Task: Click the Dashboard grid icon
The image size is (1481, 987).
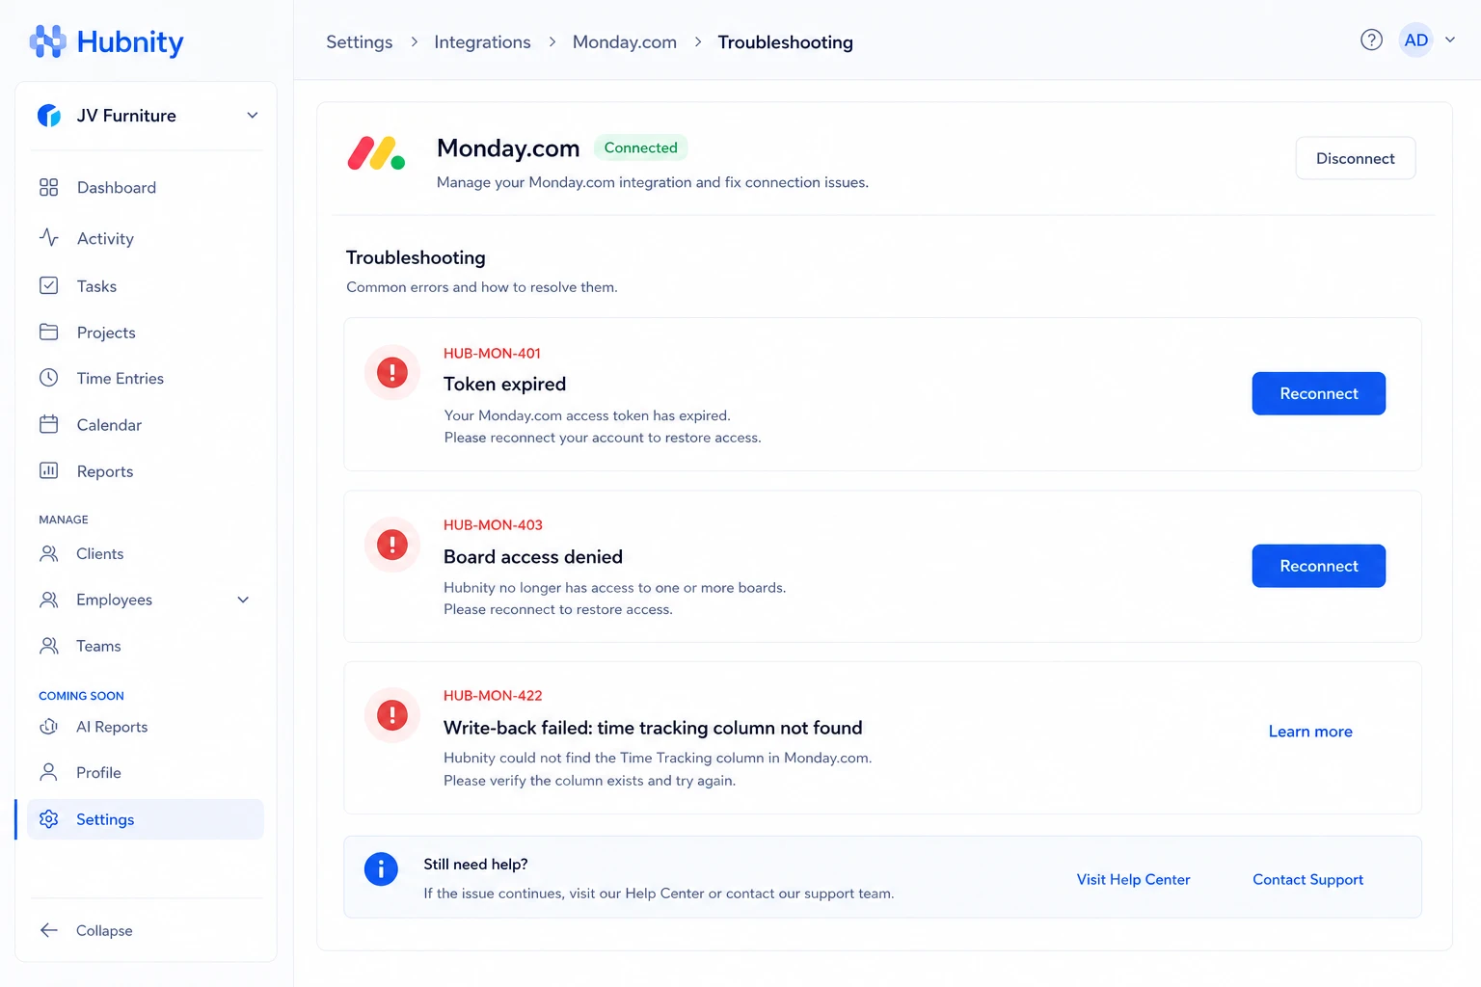Action: click(49, 187)
